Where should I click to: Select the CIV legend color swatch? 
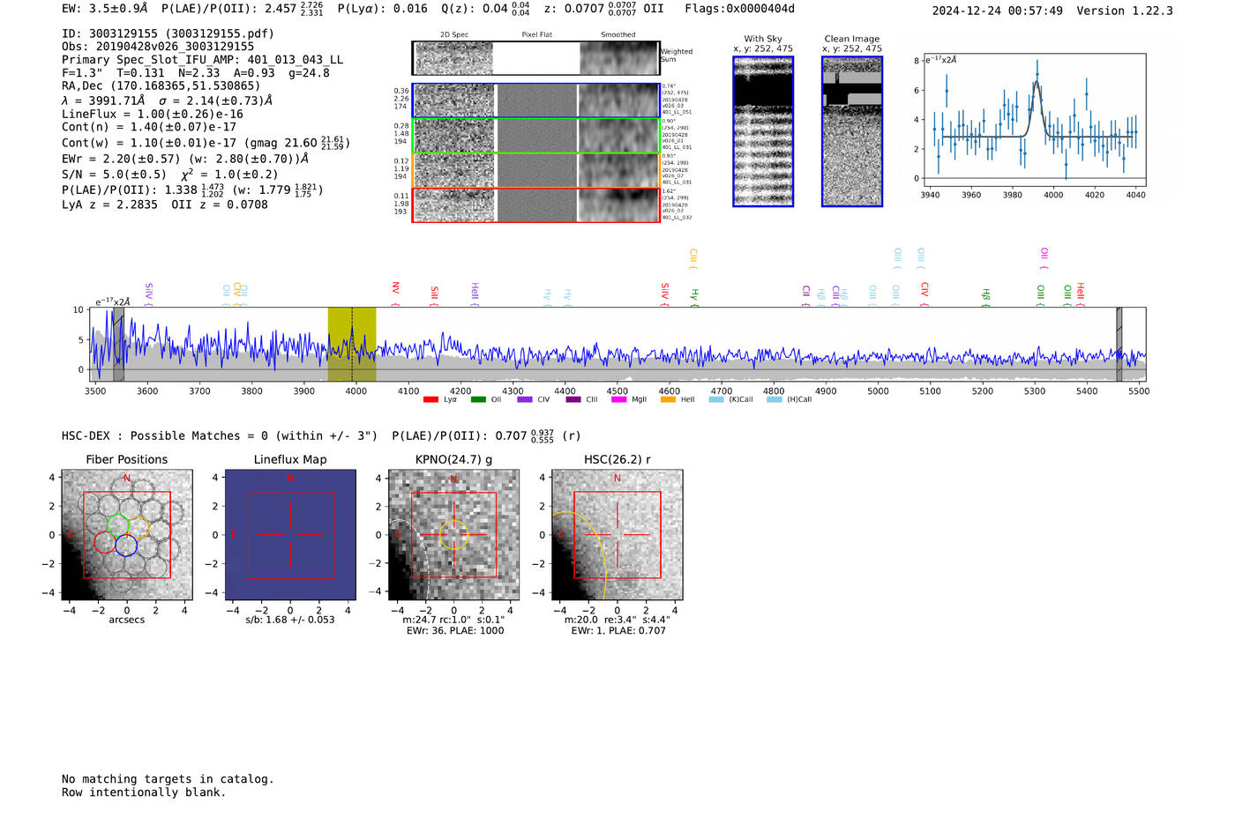click(525, 400)
